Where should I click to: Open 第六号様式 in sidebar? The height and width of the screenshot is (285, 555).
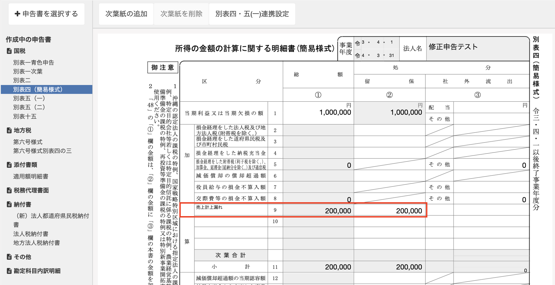pos(28,142)
